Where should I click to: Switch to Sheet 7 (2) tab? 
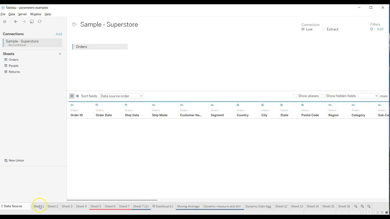(x=141, y=206)
